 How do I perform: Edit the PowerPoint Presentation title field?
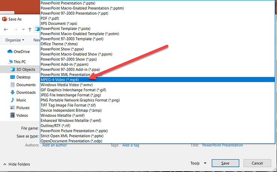222,145
